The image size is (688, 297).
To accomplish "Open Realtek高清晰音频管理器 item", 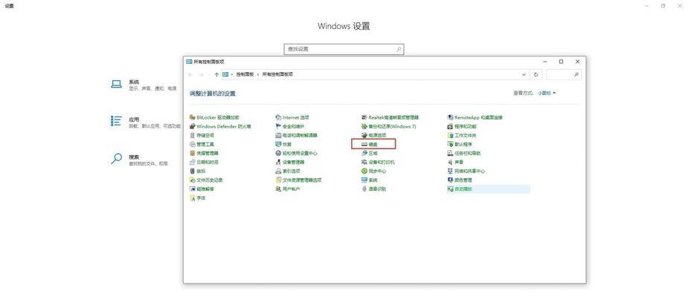I will 390,117.
